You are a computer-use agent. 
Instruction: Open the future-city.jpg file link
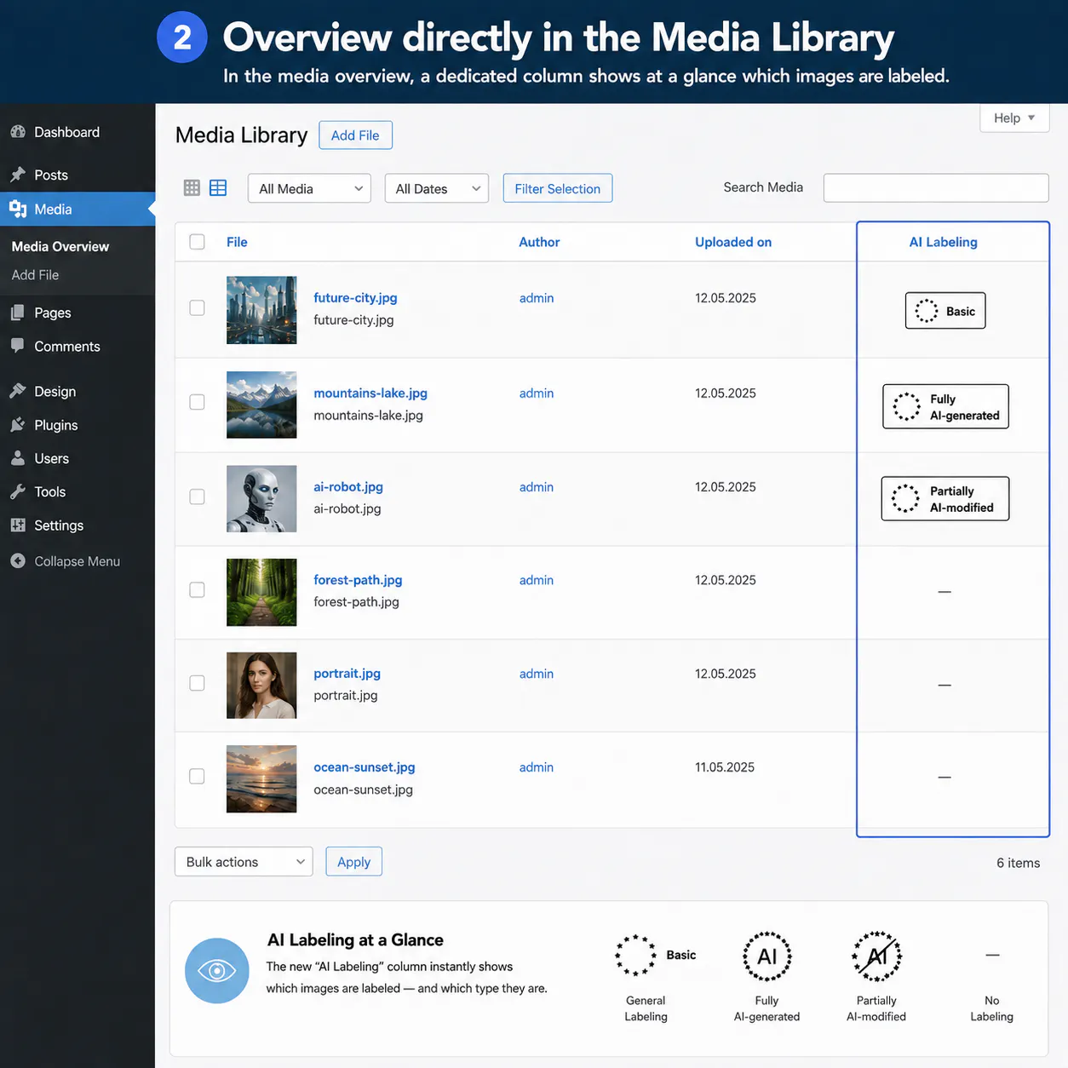click(355, 297)
